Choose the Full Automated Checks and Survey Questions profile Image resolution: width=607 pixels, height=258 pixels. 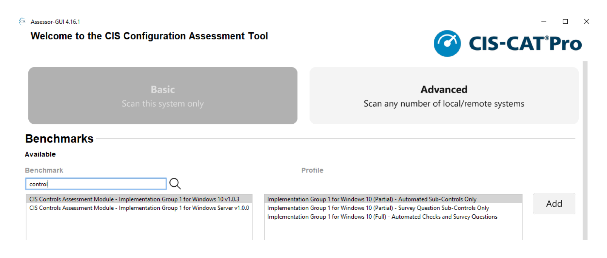click(382, 217)
